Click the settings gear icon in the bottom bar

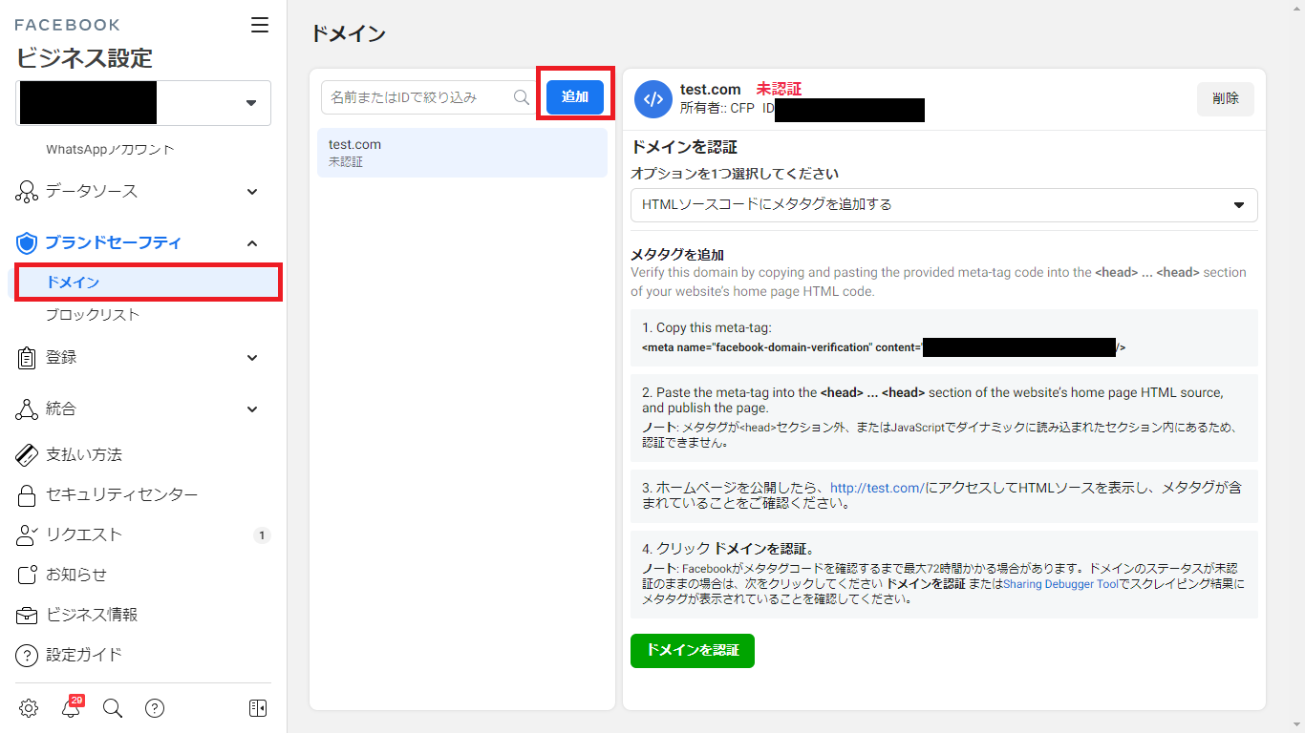pyautogui.click(x=29, y=708)
